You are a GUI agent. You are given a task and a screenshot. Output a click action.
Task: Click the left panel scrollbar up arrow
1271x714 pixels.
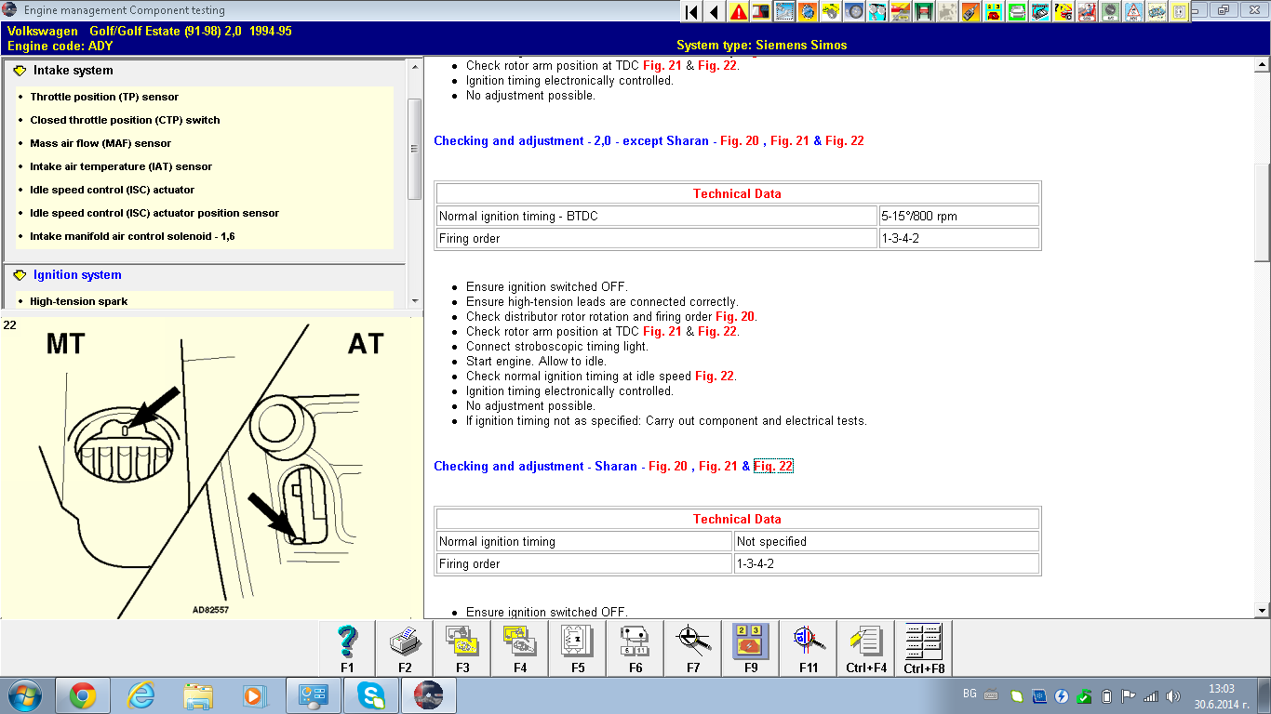(415, 67)
